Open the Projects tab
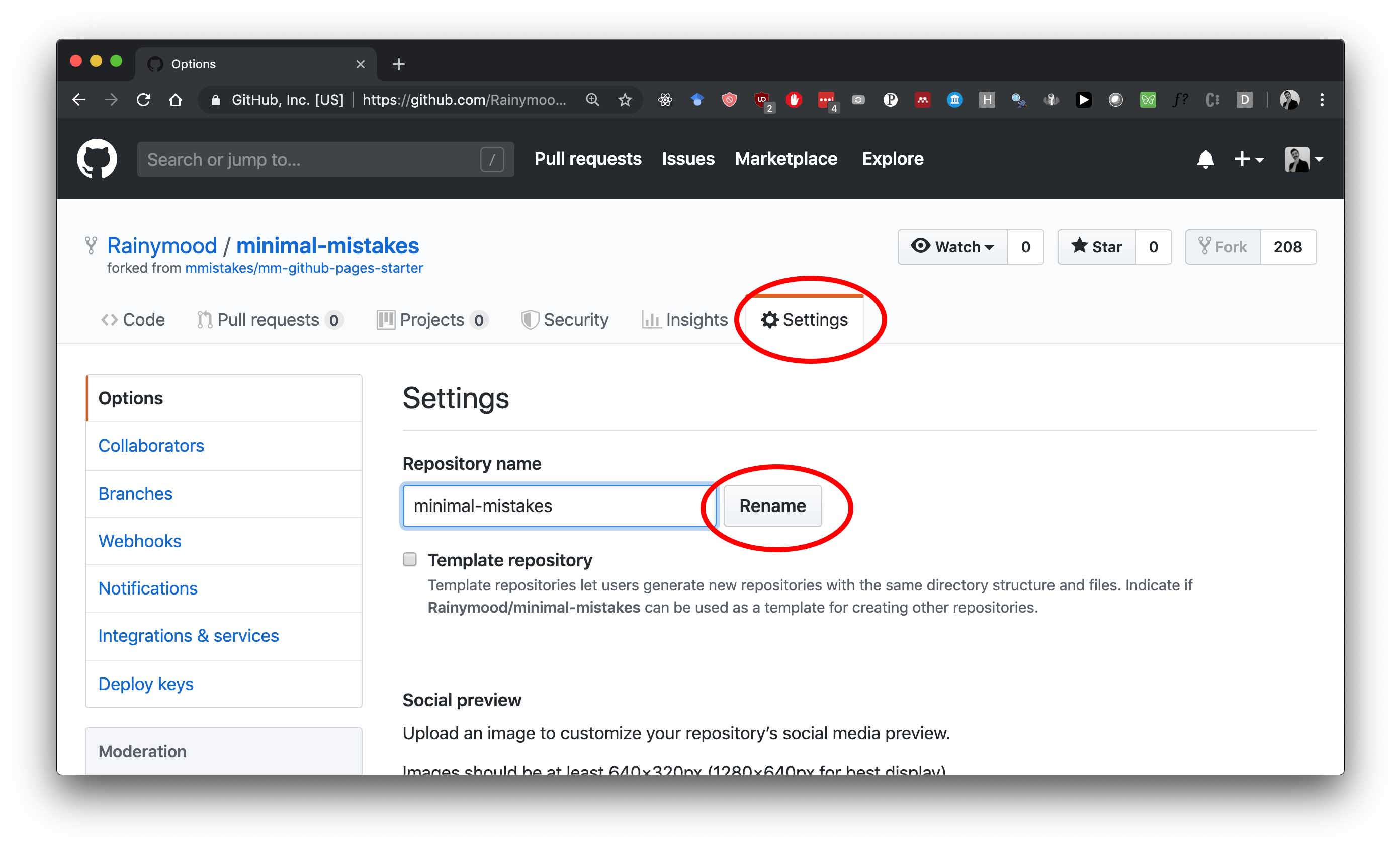Viewport: 1400px width, 848px height. [x=432, y=320]
